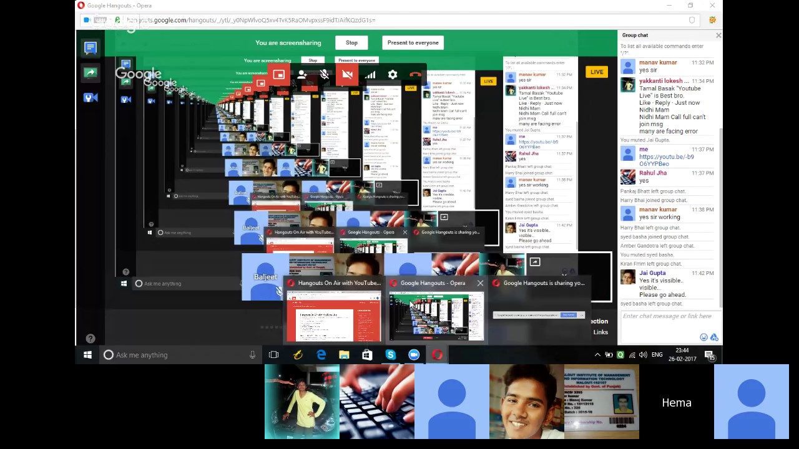Viewport: 799px width, 449px height.
Task: Select the Hema participant tile
Action: [677, 402]
